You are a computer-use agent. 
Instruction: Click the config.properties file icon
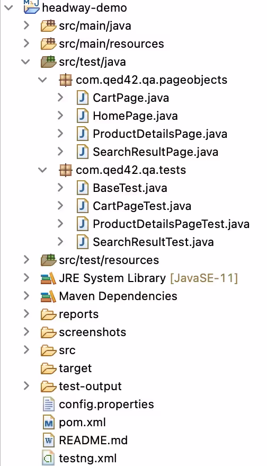(48, 405)
